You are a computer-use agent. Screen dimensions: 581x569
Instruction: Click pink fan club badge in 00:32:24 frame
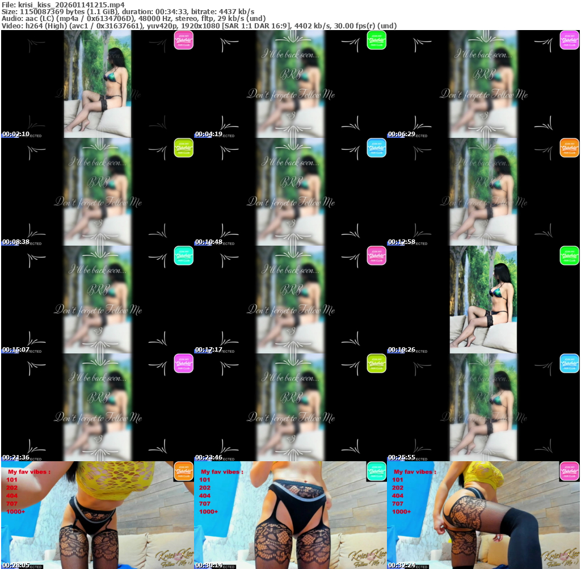point(570,471)
